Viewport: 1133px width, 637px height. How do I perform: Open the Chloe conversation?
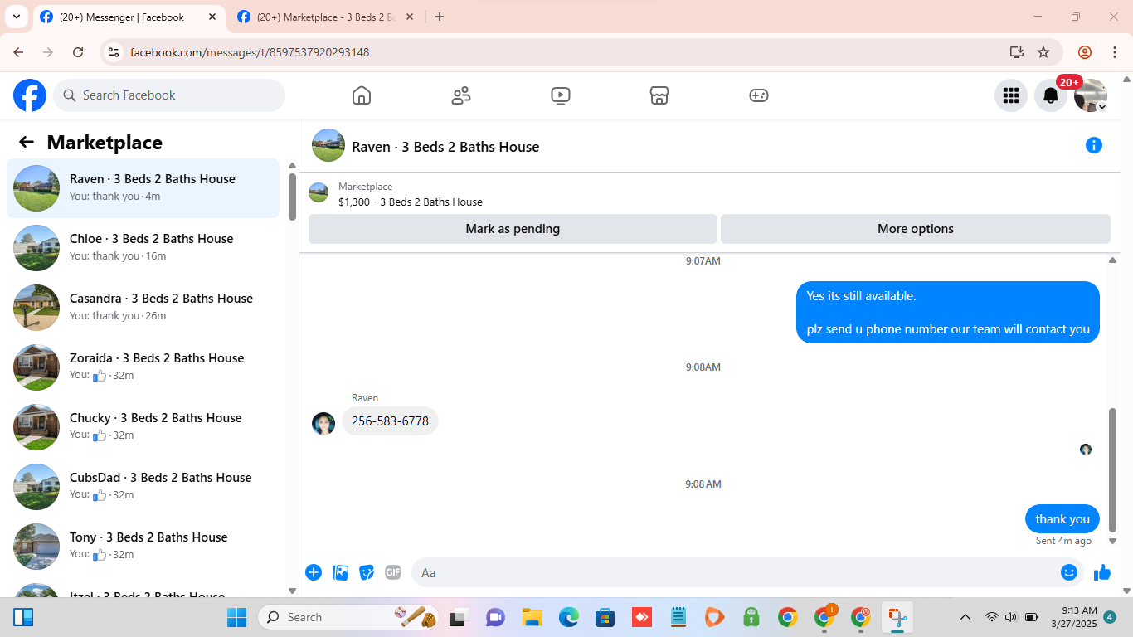(x=143, y=248)
